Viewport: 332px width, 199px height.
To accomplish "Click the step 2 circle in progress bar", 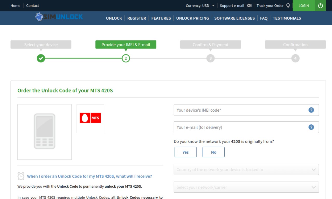I will [126, 58].
